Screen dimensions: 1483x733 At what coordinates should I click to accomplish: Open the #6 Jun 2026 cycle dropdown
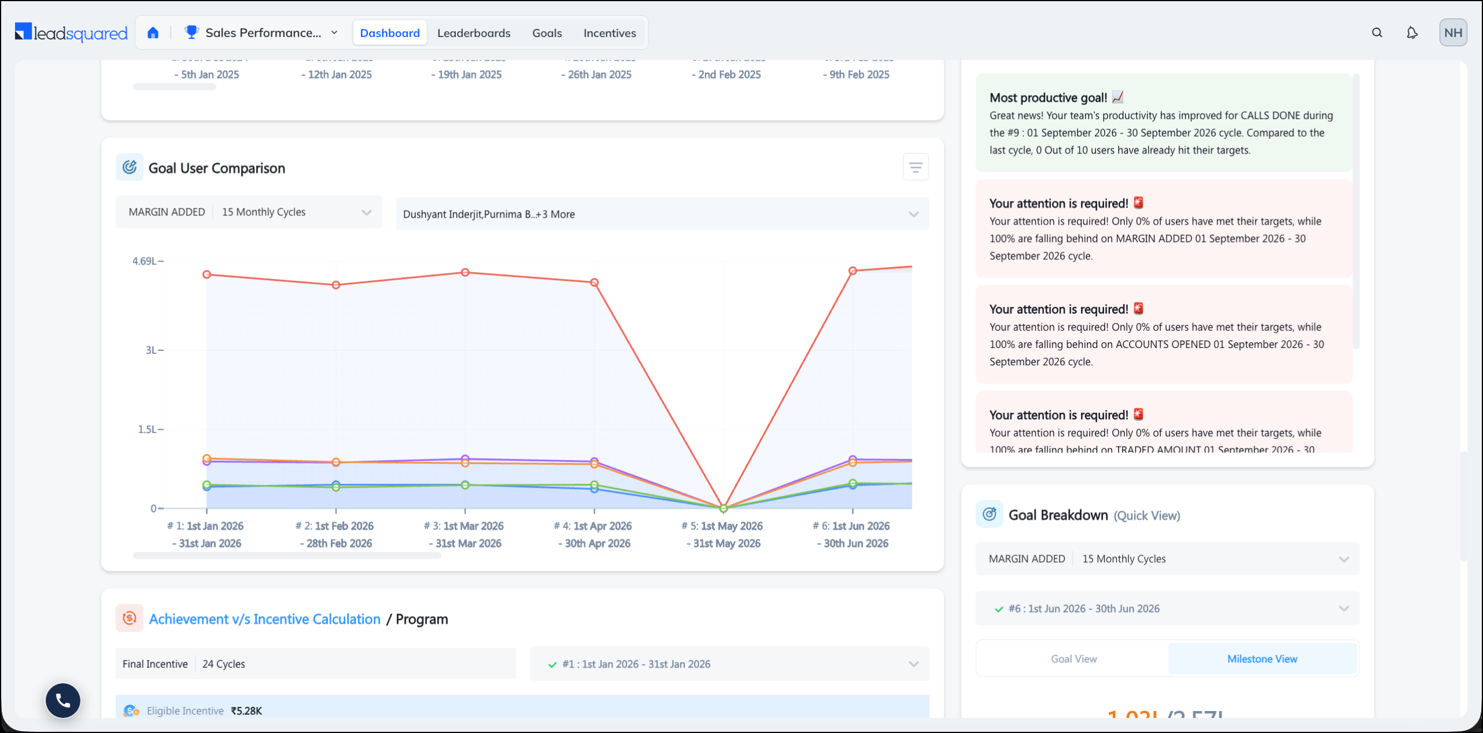[1167, 609]
